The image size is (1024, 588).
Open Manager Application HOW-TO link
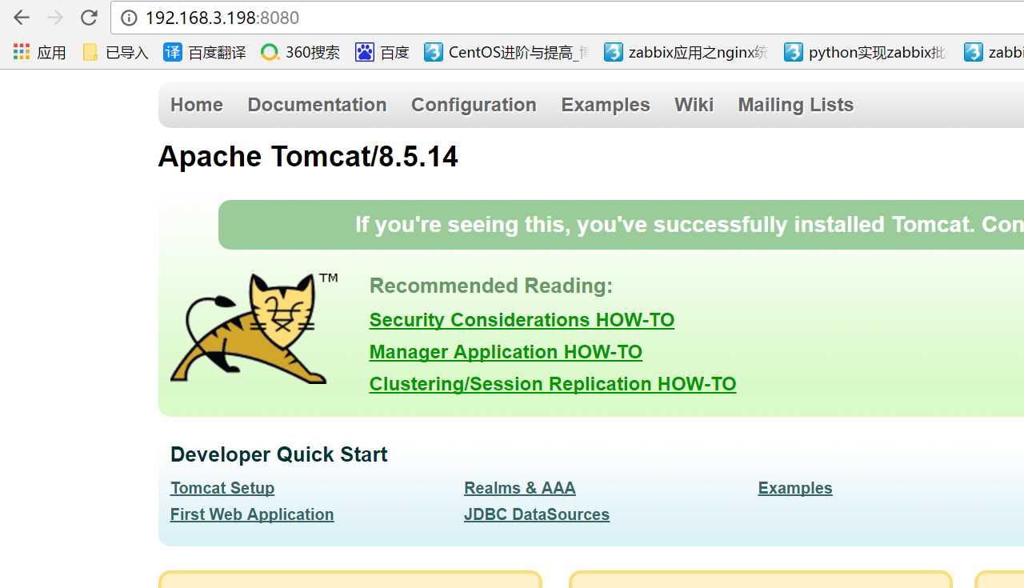coord(506,352)
